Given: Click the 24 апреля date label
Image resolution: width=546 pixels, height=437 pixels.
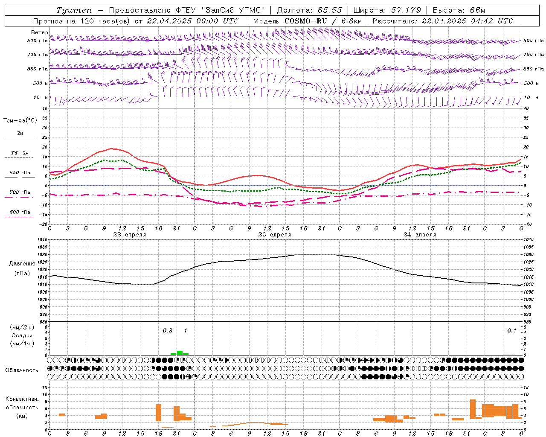Looking at the screenshot, I should click(419, 235).
